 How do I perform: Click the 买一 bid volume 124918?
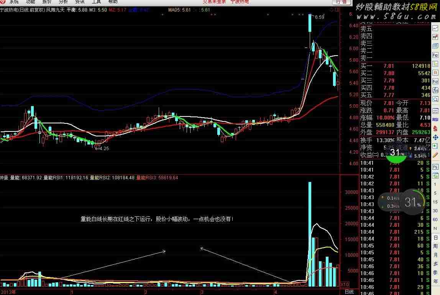click(x=421, y=66)
